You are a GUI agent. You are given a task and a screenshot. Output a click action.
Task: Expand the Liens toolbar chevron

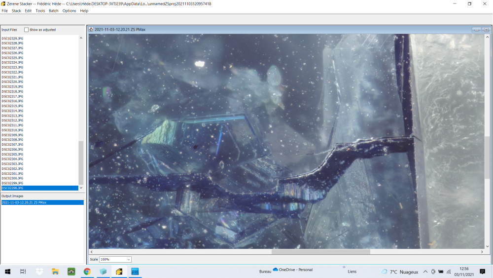(x=344, y=268)
